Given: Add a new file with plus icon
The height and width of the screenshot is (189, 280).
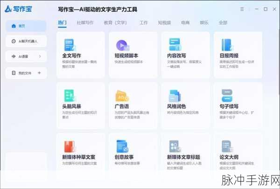Looking at the screenshot, I should (39, 73).
